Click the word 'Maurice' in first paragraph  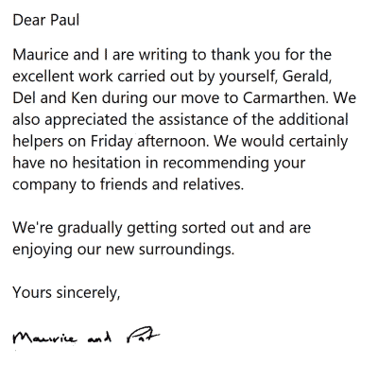point(41,55)
